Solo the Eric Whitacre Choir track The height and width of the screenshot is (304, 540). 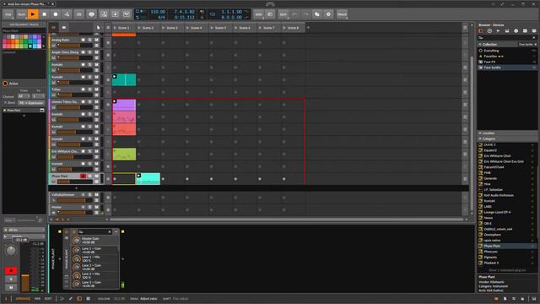pyautogui.click(x=90, y=151)
